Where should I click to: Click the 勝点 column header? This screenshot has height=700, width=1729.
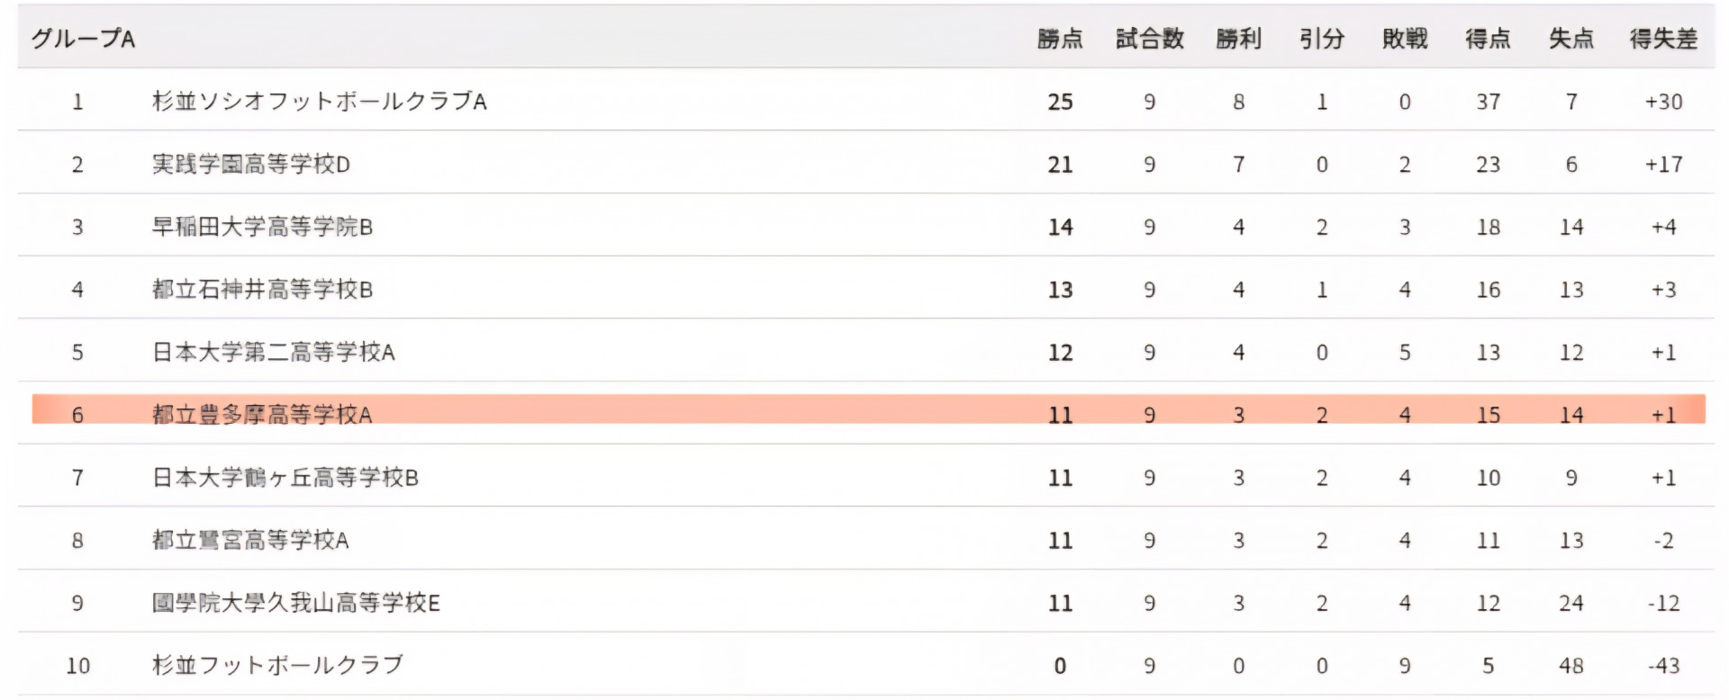coord(1060,39)
